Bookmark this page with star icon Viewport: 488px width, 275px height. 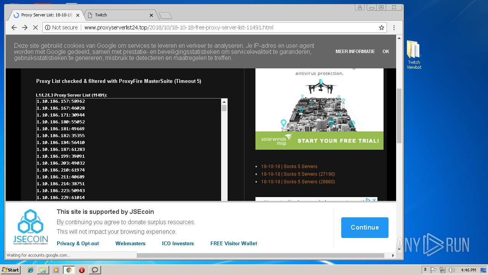click(381, 27)
